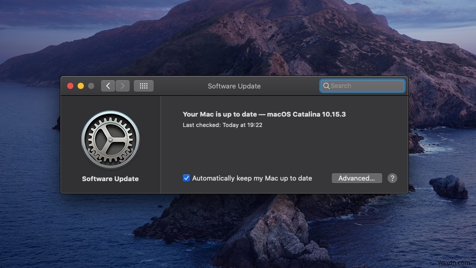Click 'Your Mac is up to date' status text
The width and height of the screenshot is (476, 268).
pos(264,114)
